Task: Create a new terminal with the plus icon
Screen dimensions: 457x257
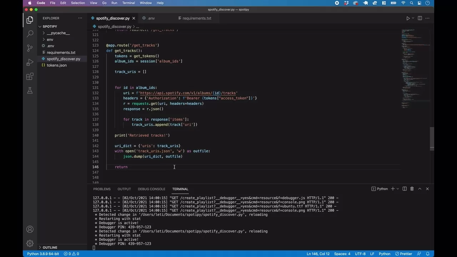Action: point(392,189)
